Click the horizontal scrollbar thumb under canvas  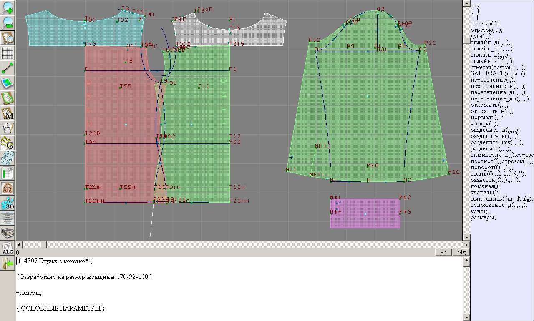[x=43, y=245]
